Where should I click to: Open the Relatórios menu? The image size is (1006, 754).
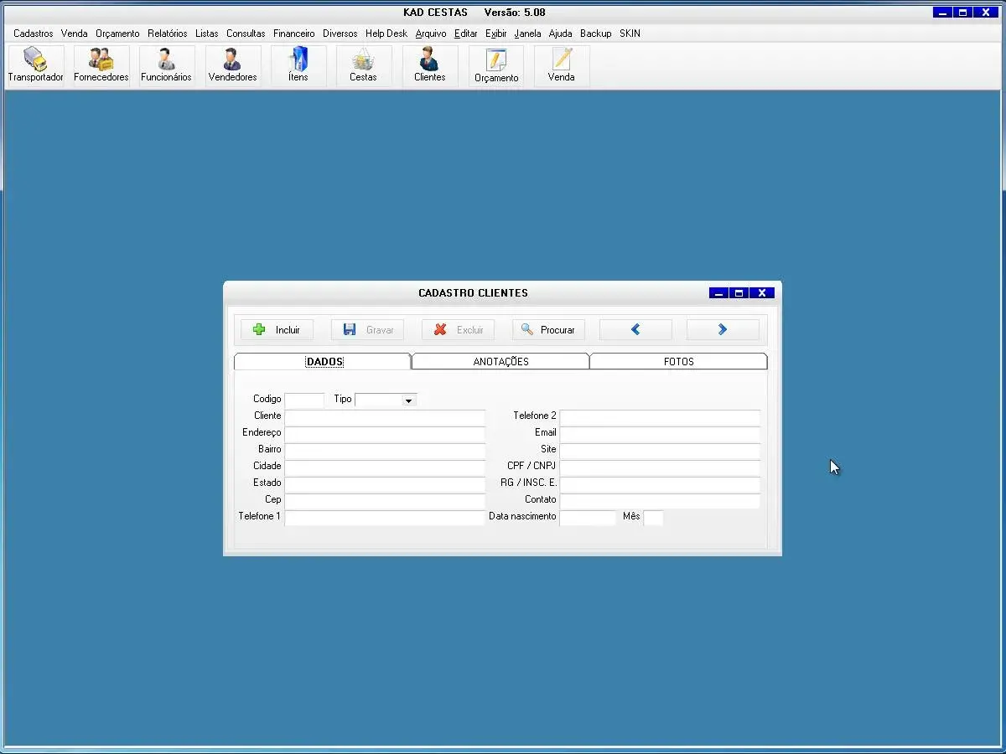pyautogui.click(x=167, y=34)
